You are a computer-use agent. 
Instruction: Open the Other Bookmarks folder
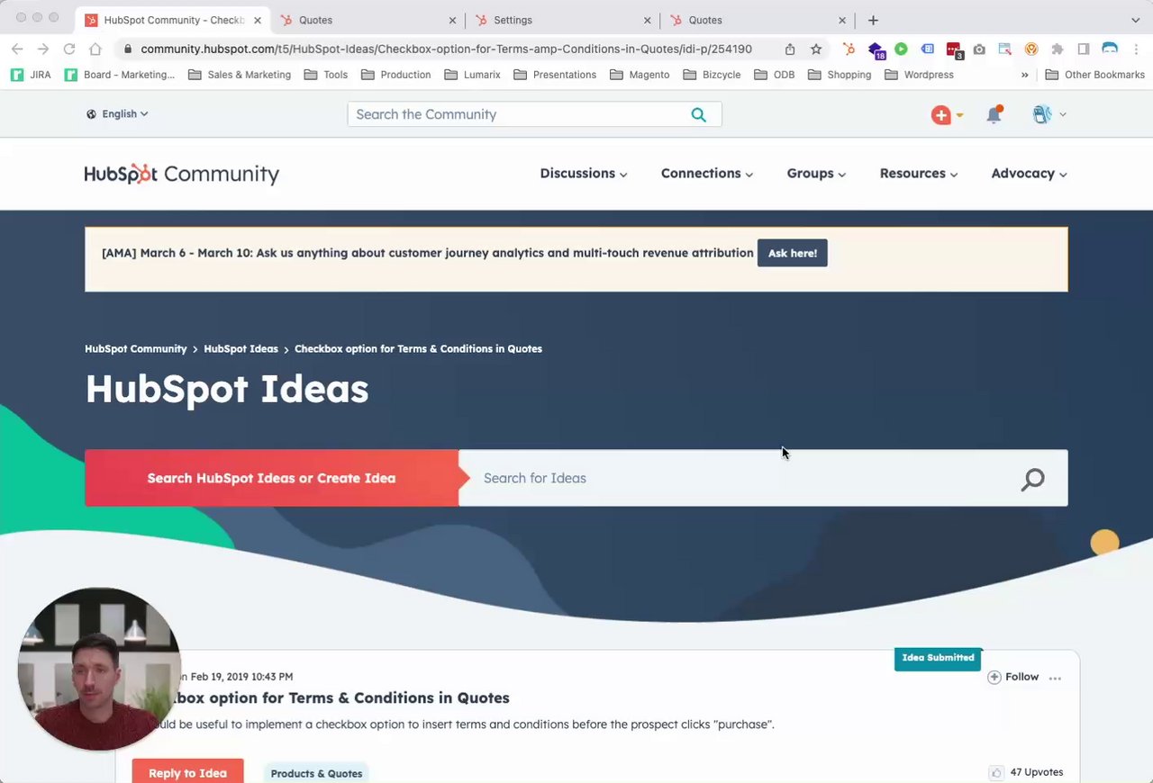[x=1094, y=75]
